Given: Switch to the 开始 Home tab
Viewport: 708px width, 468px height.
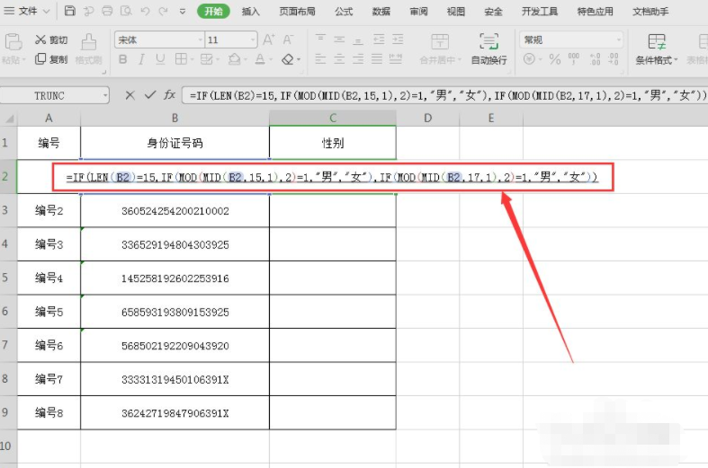Looking at the screenshot, I should pyautogui.click(x=213, y=12).
